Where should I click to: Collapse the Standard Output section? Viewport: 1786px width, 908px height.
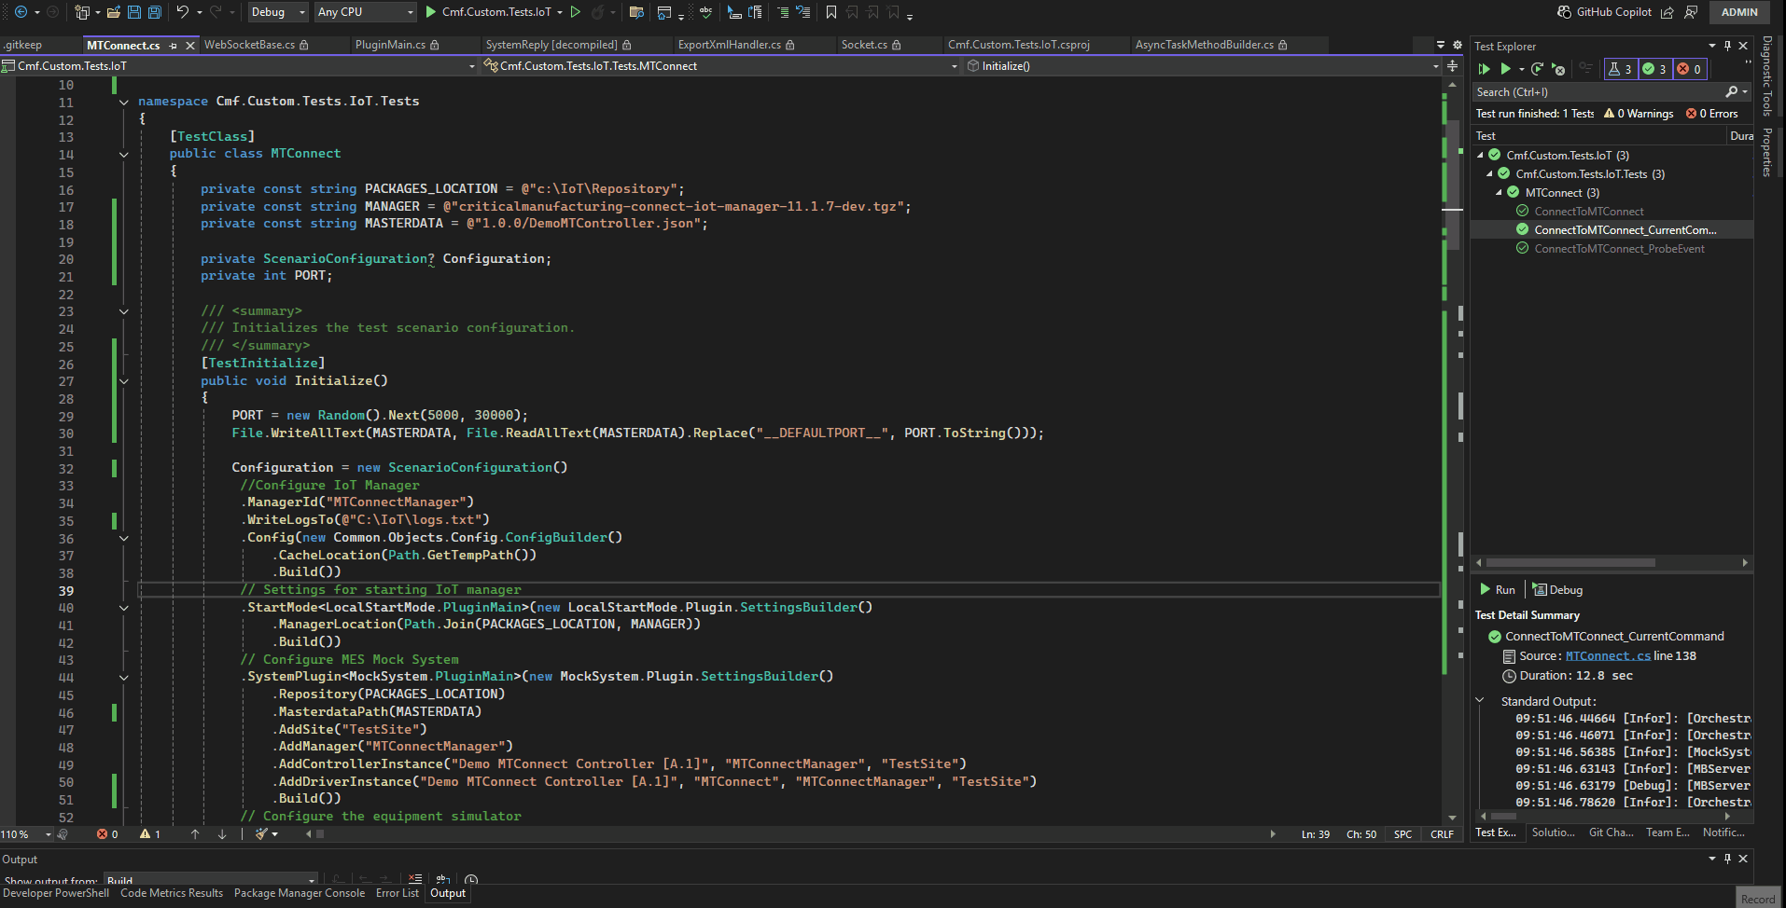pyautogui.click(x=1479, y=700)
